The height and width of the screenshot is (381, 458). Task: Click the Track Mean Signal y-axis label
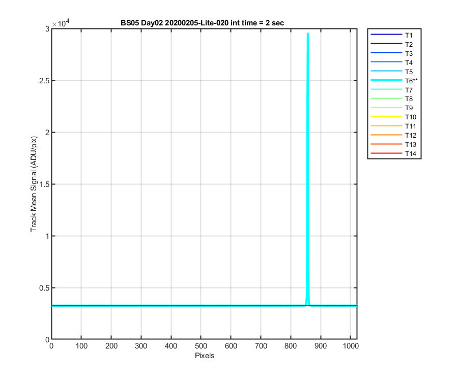(x=34, y=184)
